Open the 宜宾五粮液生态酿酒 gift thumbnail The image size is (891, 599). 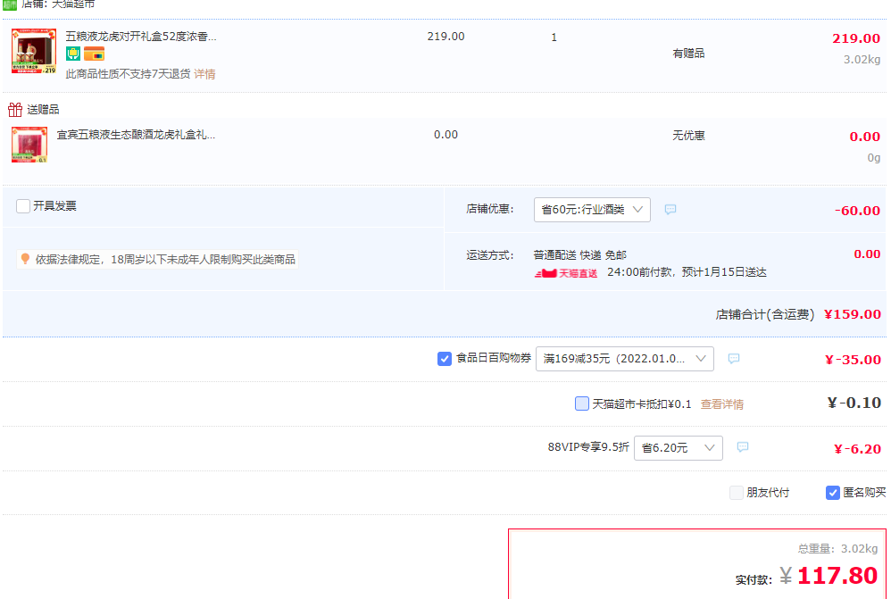pos(29,145)
